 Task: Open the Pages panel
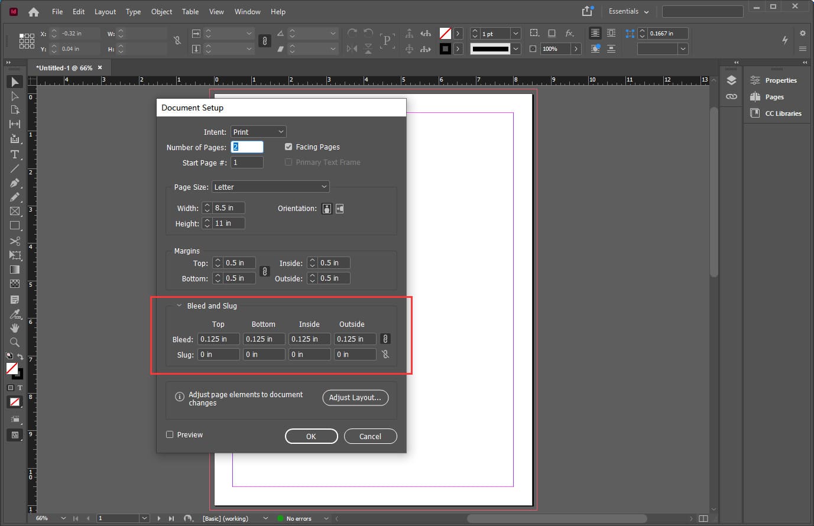[x=768, y=97]
